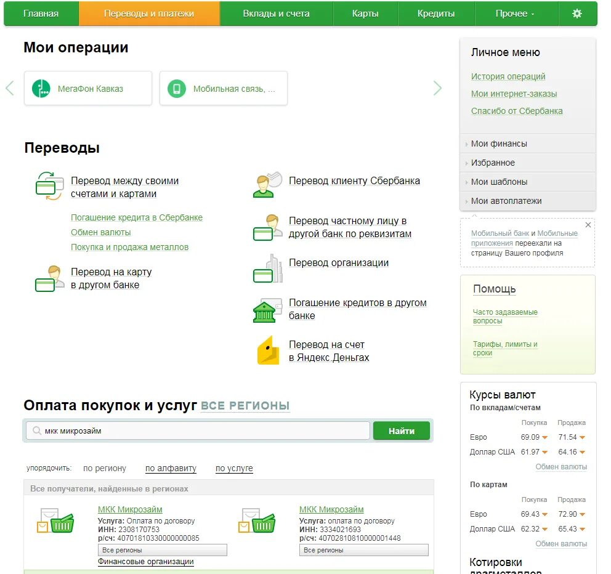Open Перевод на карту в другом банке link
The height and width of the screenshot is (574, 611).
click(x=111, y=278)
